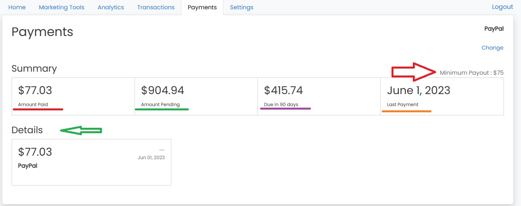Viewport: 521px width, 206px height.
Task: Click the Logout link
Action: pyautogui.click(x=502, y=7)
